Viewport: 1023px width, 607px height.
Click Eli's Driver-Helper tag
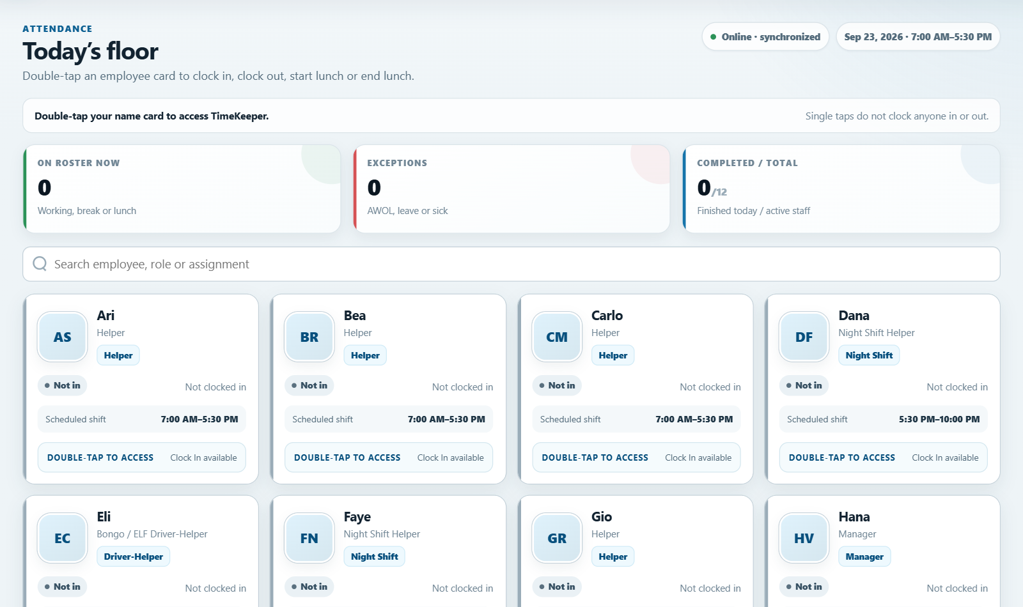(x=134, y=557)
